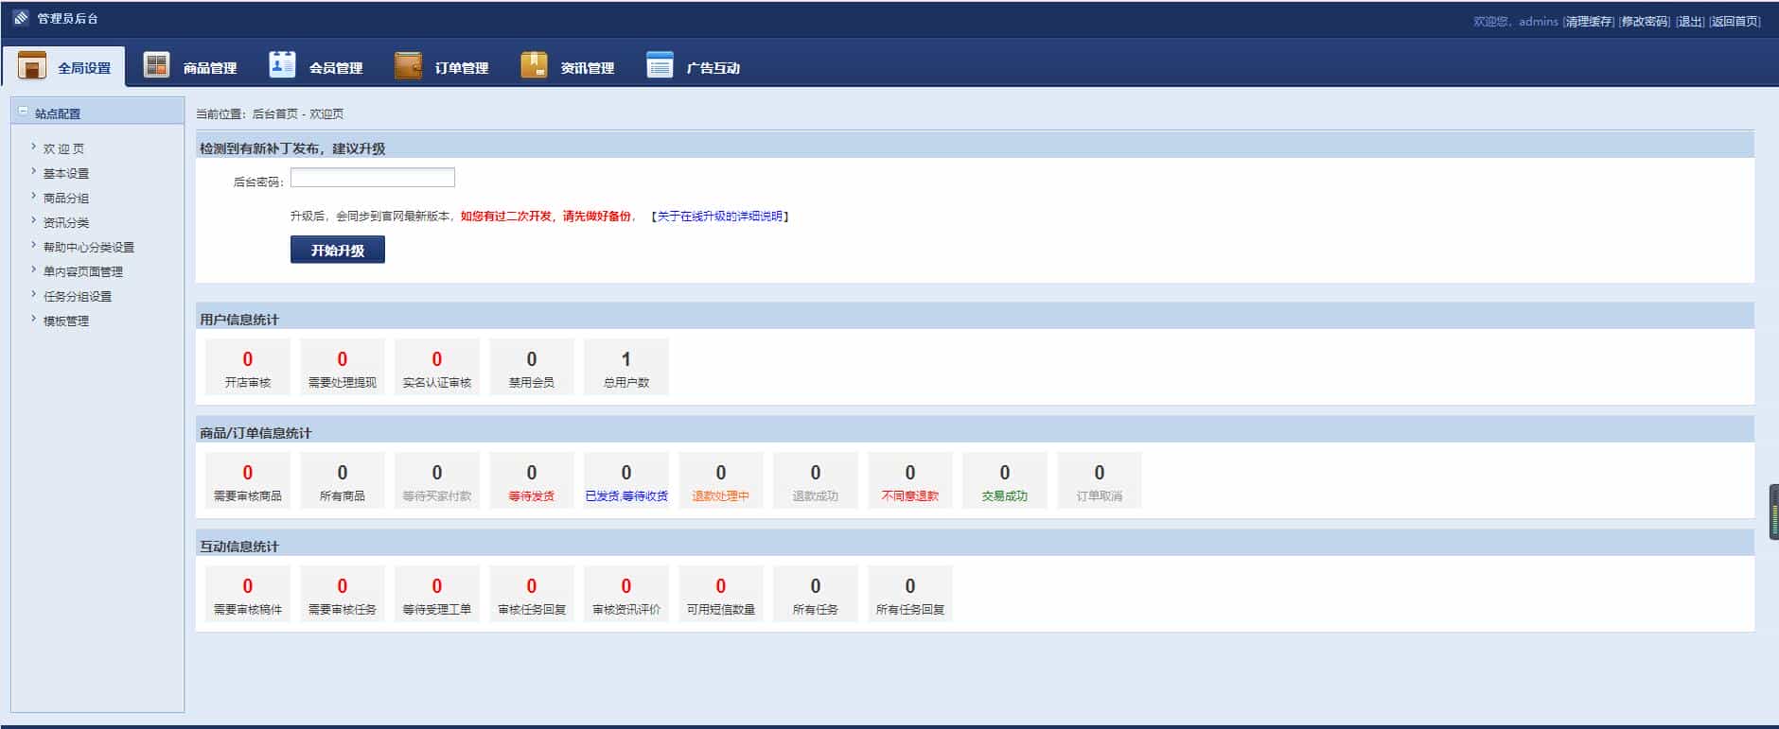Open the 审核任务回复 card

coord(532,594)
